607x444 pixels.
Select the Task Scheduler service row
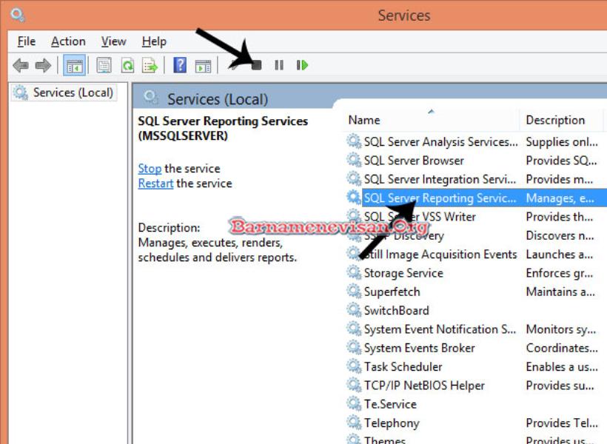(x=403, y=367)
